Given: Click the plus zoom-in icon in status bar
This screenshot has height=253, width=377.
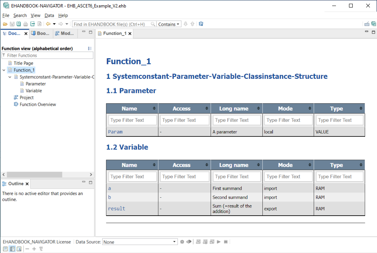Looking at the screenshot, I should (x=34, y=249).
